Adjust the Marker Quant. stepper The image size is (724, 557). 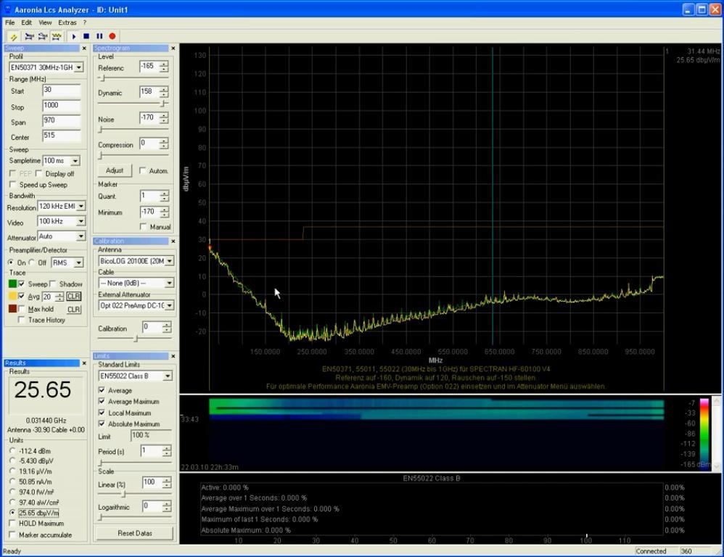pyautogui.click(x=165, y=196)
